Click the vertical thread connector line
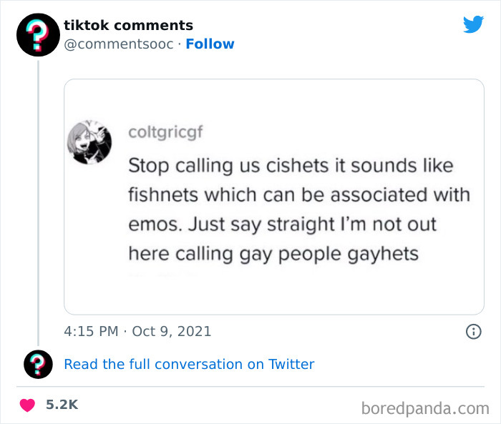The height and width of the screenshot is (424, 501). click(x=37, y=200)
